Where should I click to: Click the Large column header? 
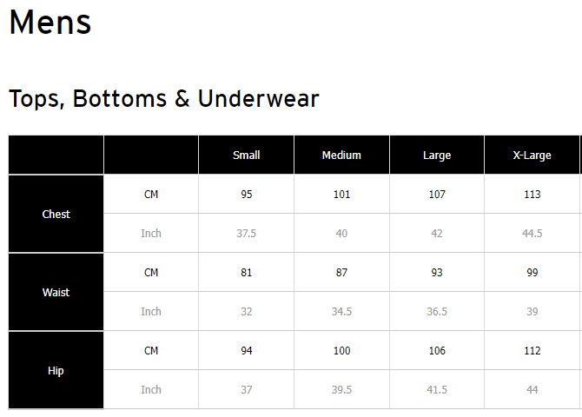[437, 156]
